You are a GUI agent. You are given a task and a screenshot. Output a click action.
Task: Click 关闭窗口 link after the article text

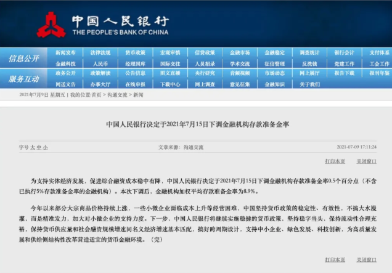tap(367, 259)
